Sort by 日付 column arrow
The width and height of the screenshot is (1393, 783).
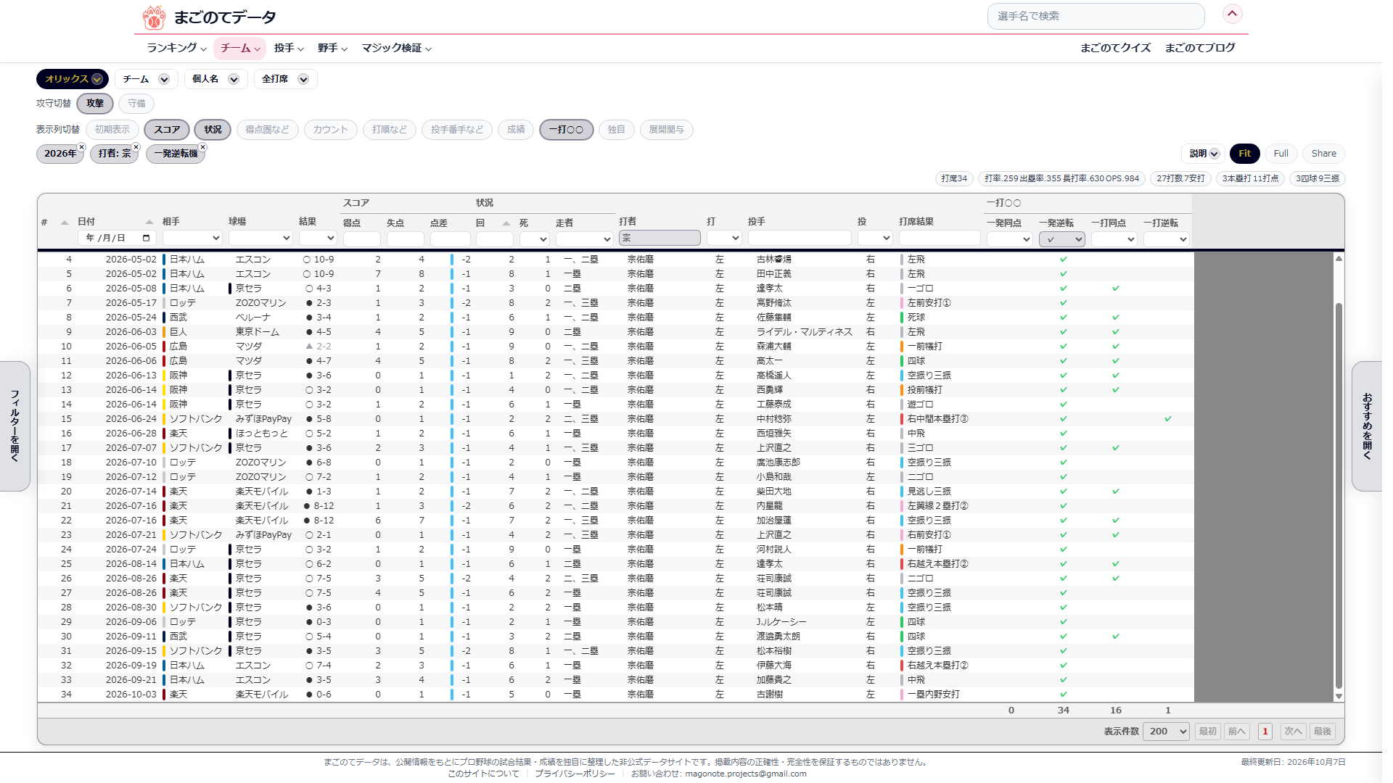click(x=149, y=223)
